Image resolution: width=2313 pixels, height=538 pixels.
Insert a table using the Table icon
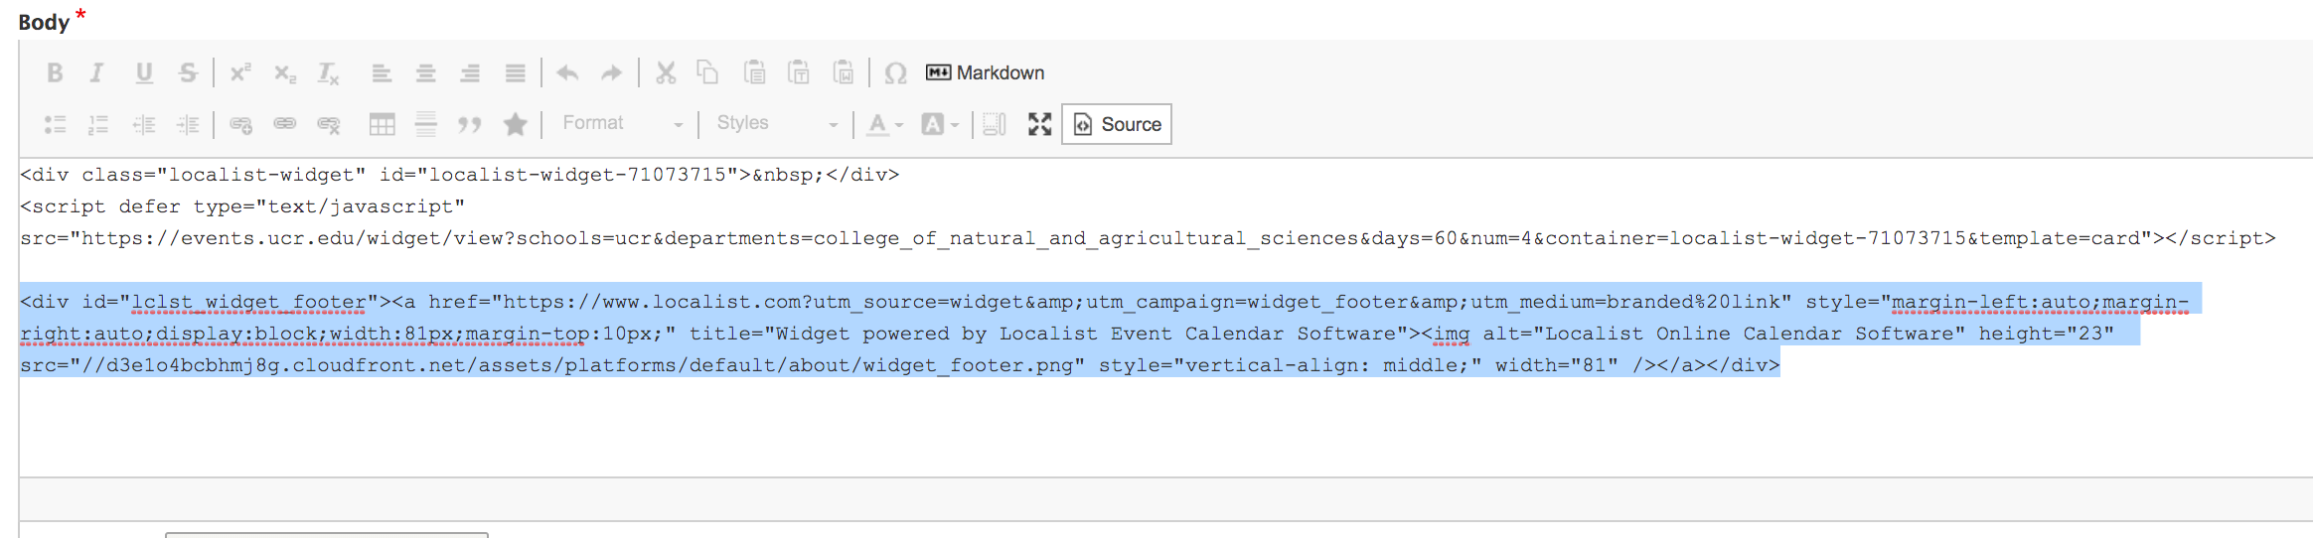click(382, 124)
